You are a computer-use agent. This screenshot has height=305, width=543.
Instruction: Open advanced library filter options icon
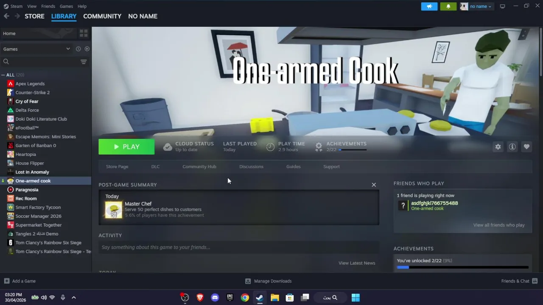click(x=84, y=62)
